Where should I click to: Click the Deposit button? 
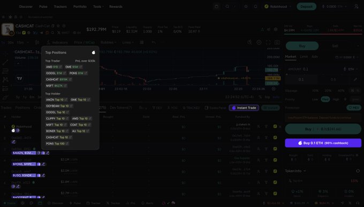click(306, 6)
